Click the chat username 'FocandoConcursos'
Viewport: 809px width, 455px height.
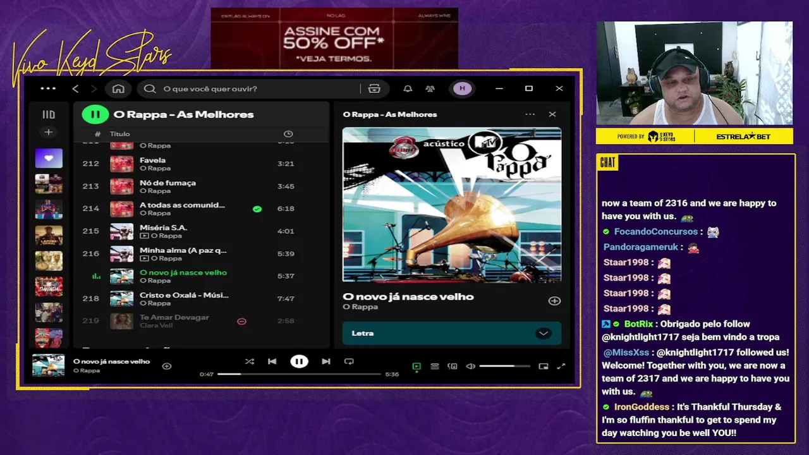655,232
